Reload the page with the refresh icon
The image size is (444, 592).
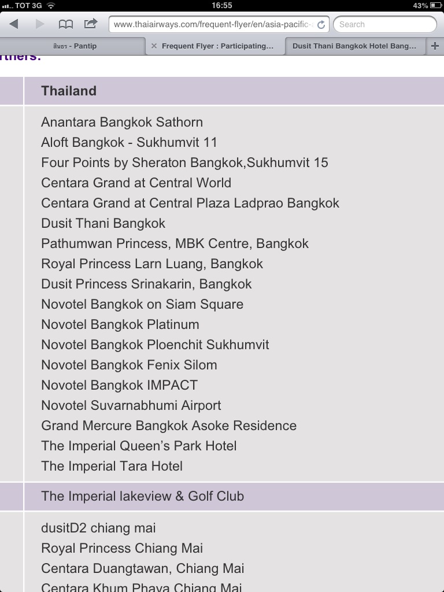(321, 24)
